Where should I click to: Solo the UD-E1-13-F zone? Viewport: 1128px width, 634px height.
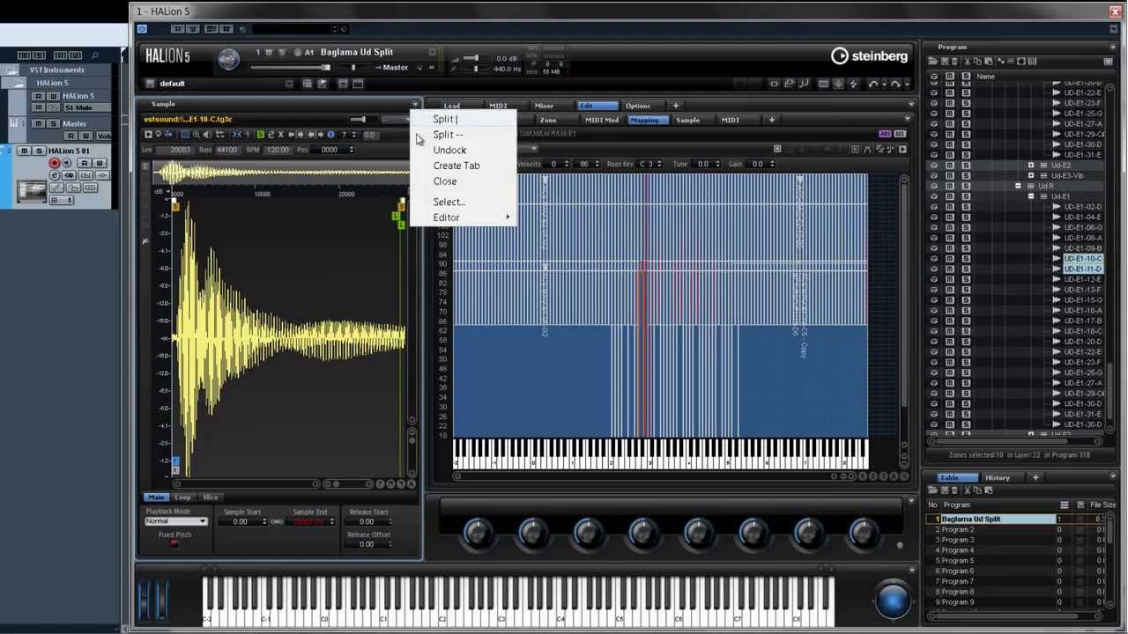(967, 290)
